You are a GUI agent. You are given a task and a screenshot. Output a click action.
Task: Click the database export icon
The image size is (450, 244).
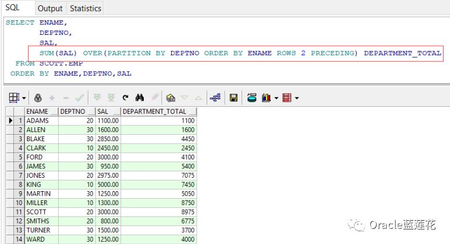coord(252,98)
